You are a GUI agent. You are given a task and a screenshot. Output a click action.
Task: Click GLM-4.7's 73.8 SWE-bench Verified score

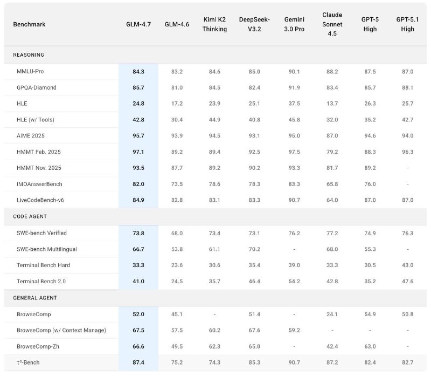pyautogui.click(x=138, y=233)
